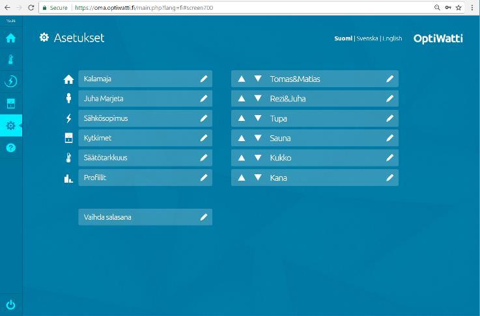Click the OptiWatti logo
This screenshot has width=480, height=316.
click(x=438, y=38)
